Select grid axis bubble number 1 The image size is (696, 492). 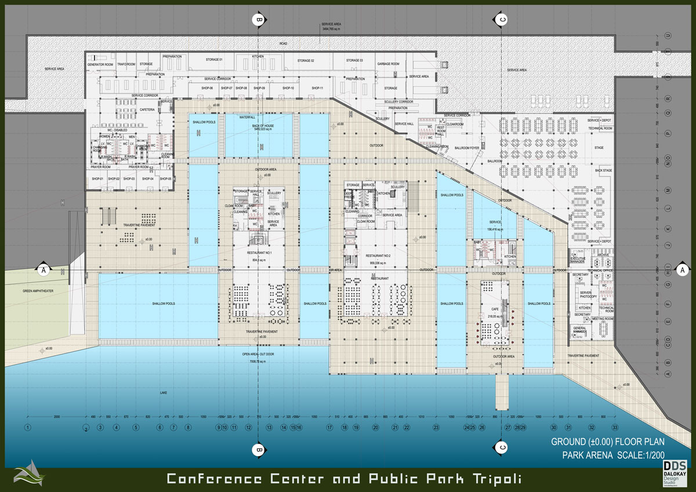[27, 428]
